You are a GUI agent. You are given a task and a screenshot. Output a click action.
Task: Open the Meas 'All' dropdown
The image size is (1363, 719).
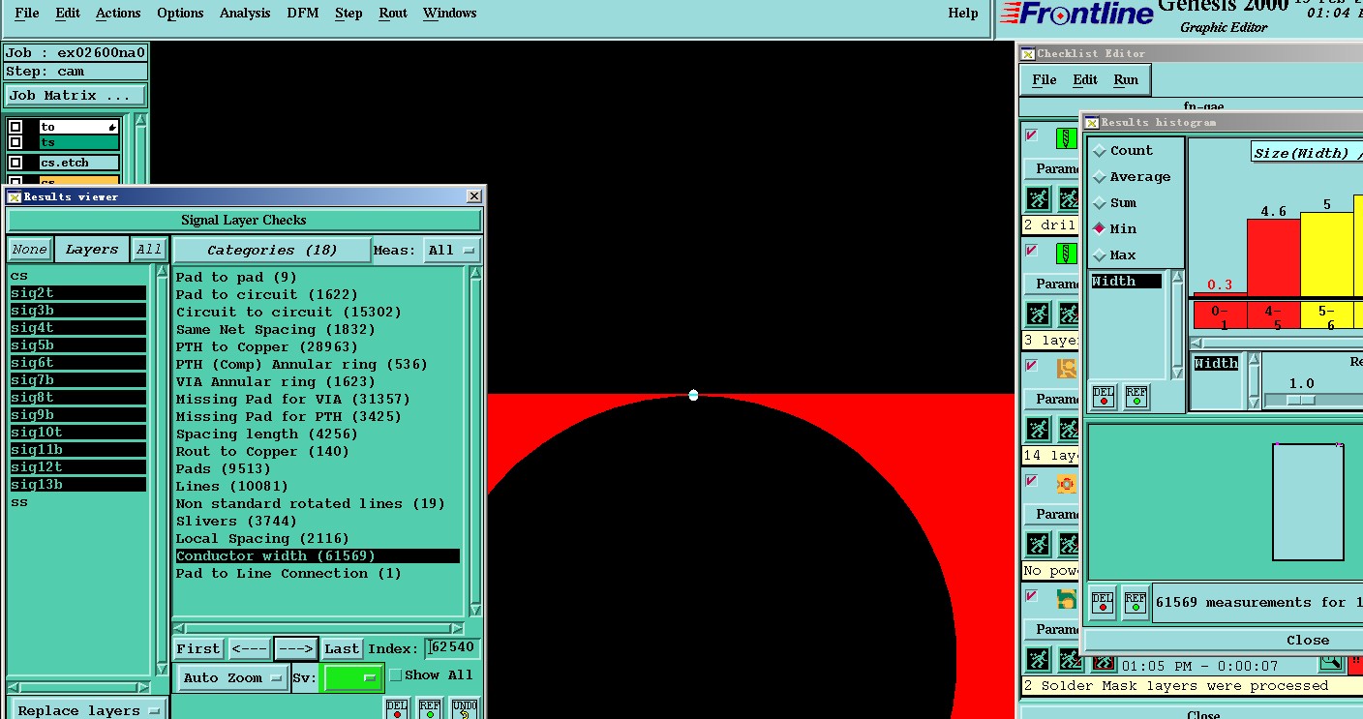coord(453,251)
